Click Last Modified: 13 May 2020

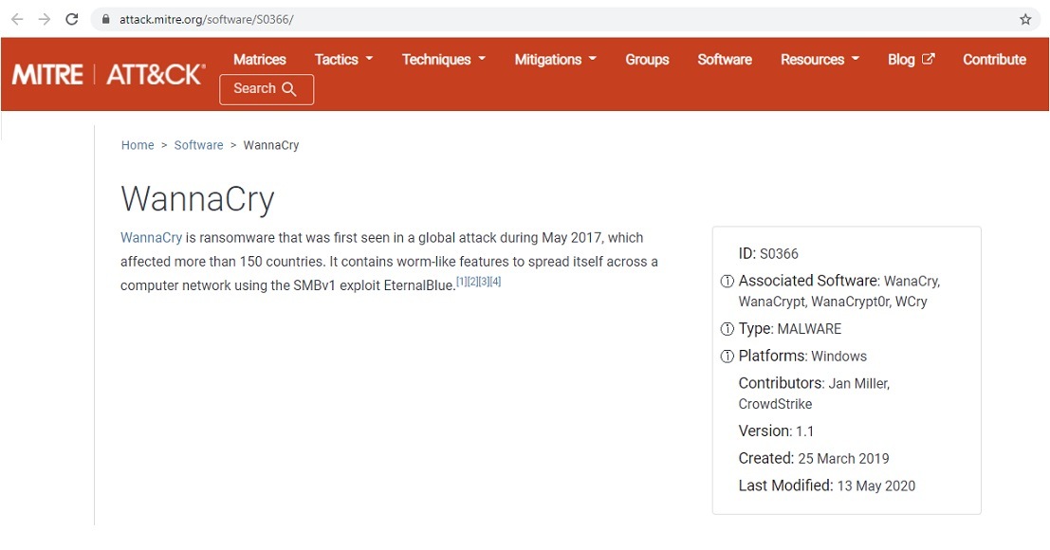[x=826, y=486]
